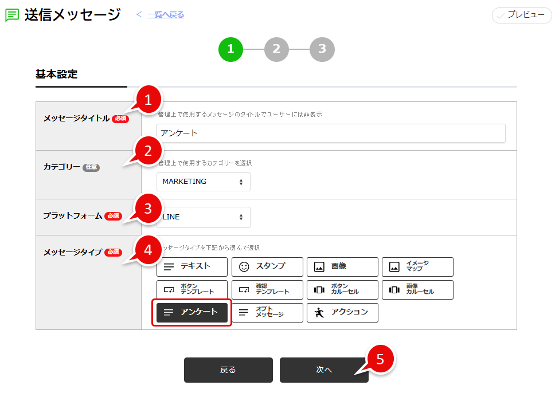The image size is (559, 401).
Task: Click the 次へ button
Action: [324, 370]
